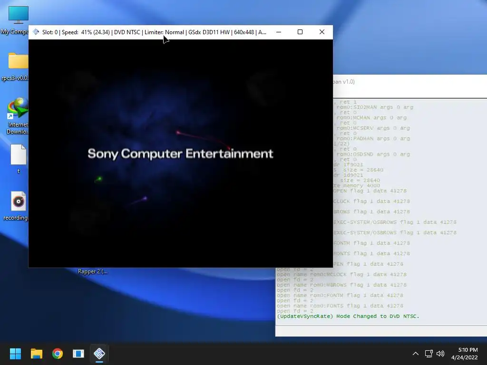Select the PCSX2 taskbar icon

point(99,354)
